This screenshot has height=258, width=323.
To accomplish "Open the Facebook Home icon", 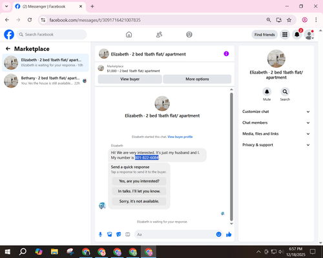I will point(129,34).
